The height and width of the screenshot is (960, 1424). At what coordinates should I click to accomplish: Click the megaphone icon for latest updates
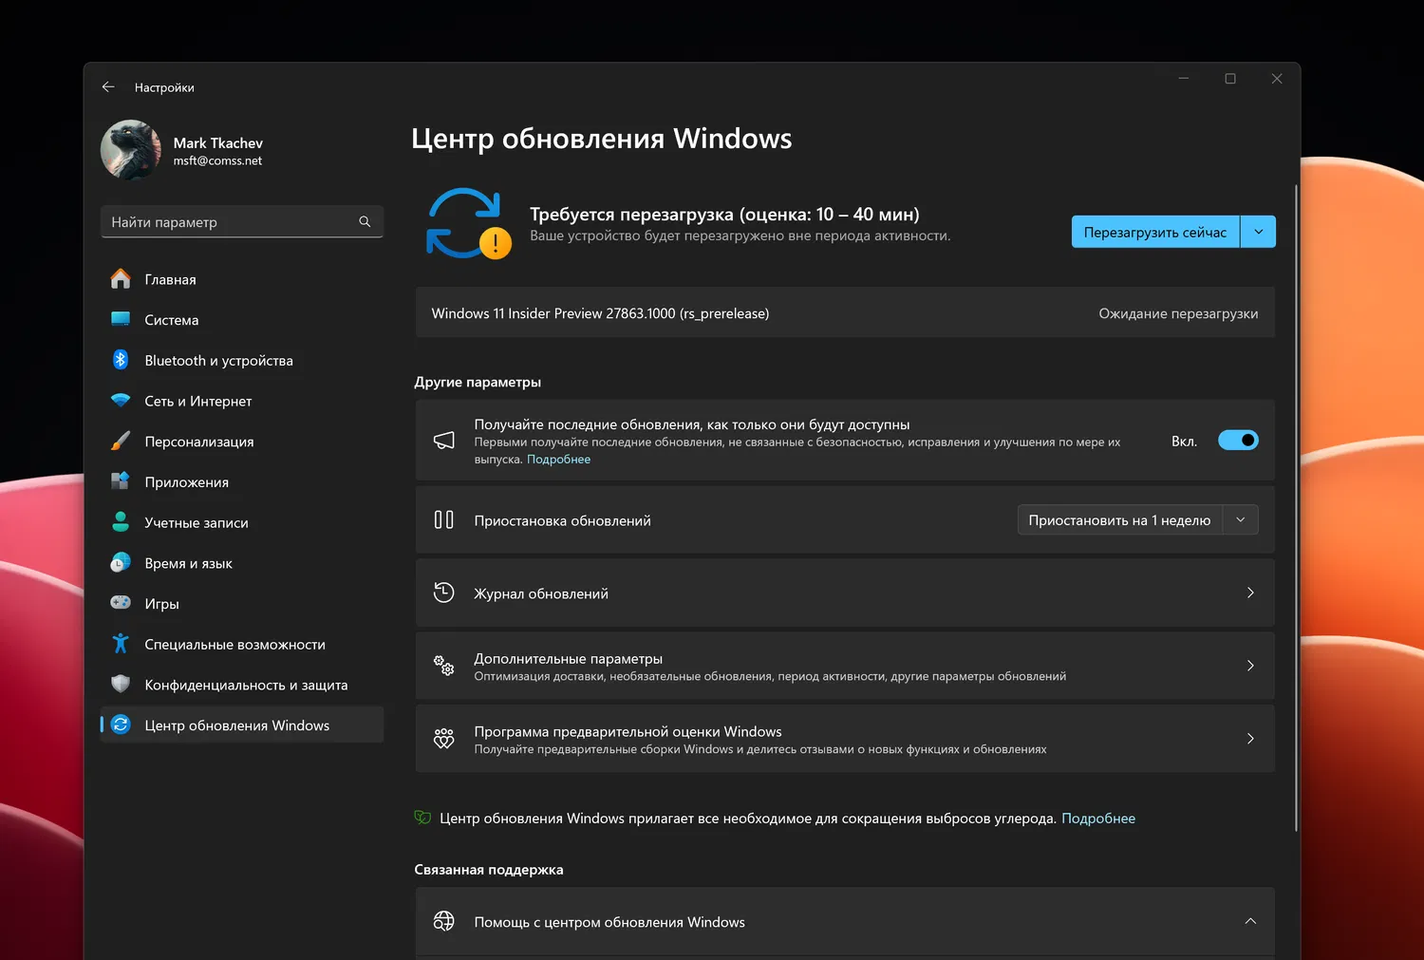point(443,440)
